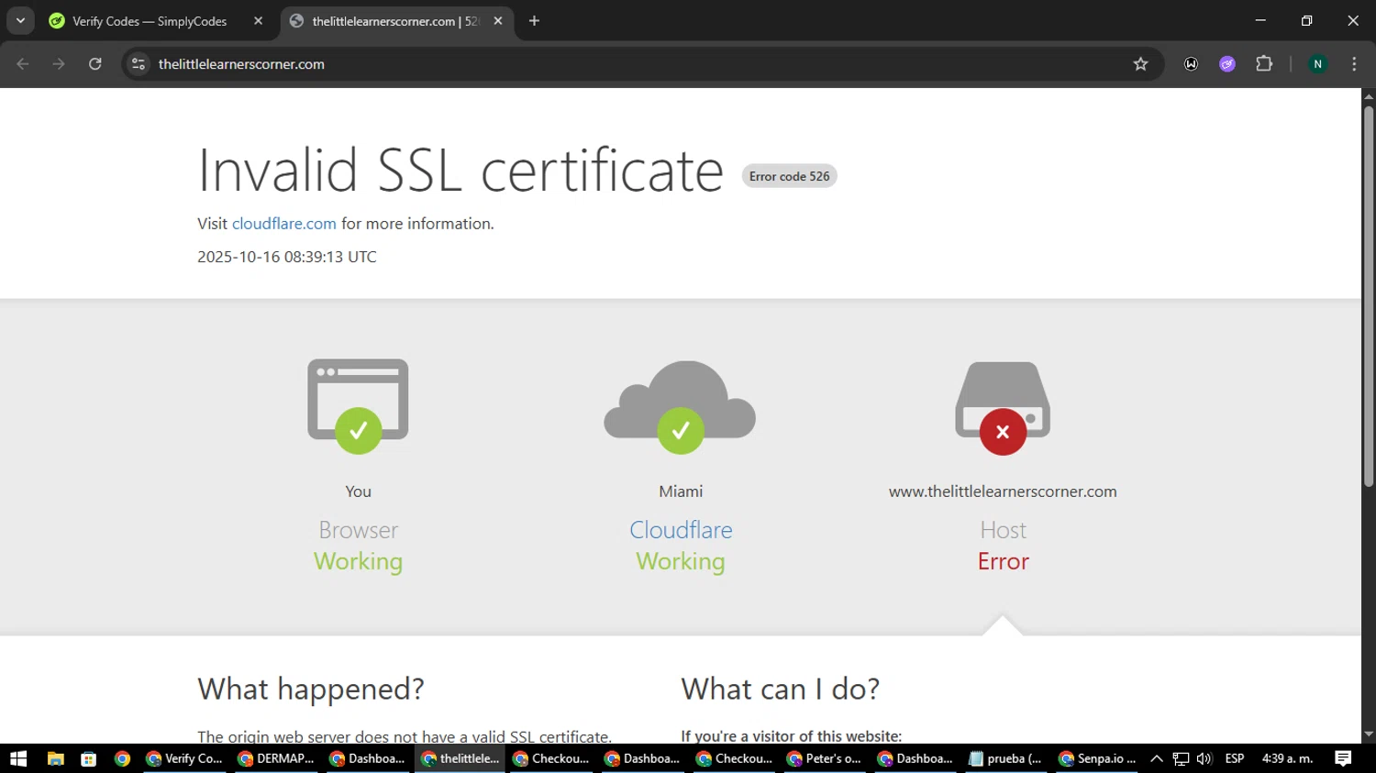This screenshot has width=1376, height=773.
Task: Expand the tab search dropdown
Action: tap(20, 21)
